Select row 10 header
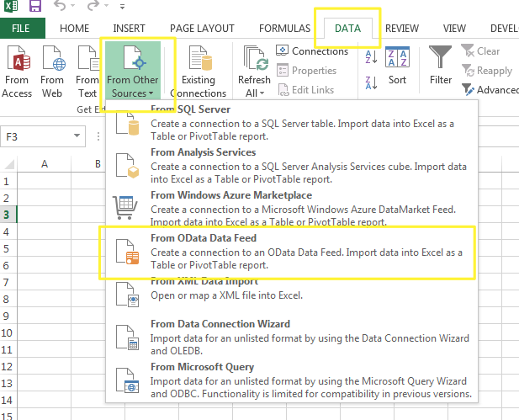 coord(7,332)
